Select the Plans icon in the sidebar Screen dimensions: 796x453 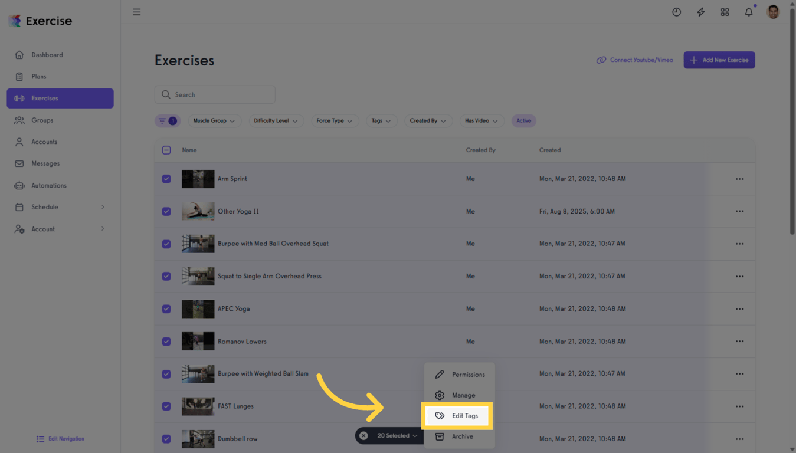[x=19, y=76]
